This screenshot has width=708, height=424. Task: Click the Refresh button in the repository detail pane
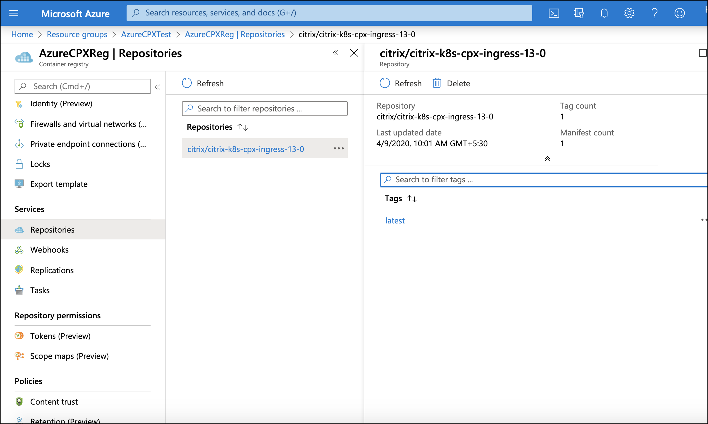click(x=401, y=83)
